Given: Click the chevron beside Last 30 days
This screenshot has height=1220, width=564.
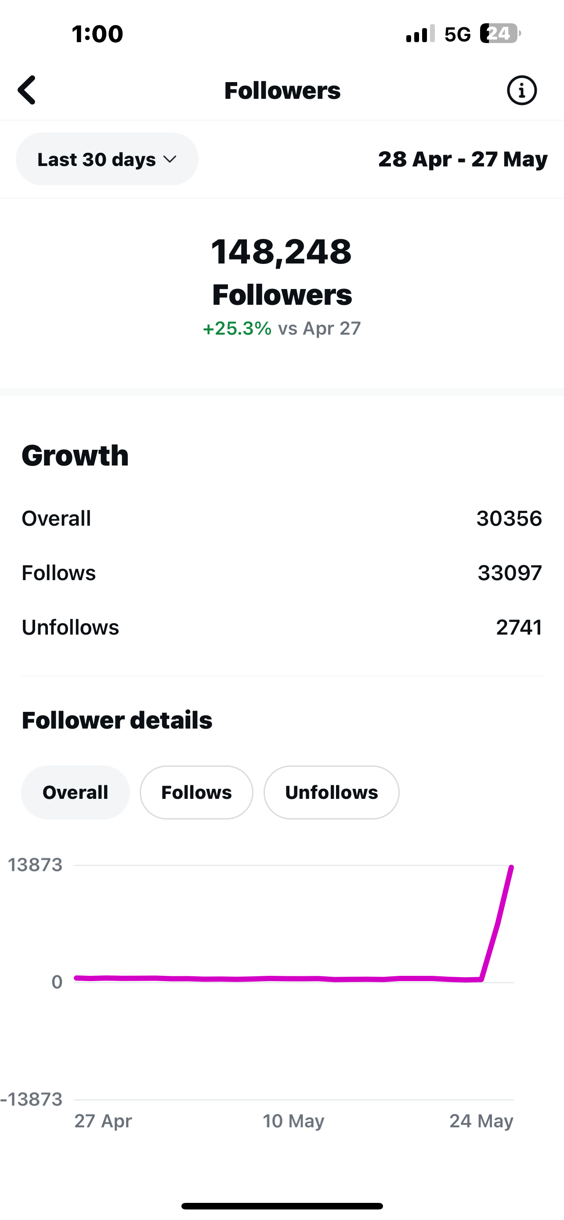Looking at the screenshot, I should [x=170, y=159].
